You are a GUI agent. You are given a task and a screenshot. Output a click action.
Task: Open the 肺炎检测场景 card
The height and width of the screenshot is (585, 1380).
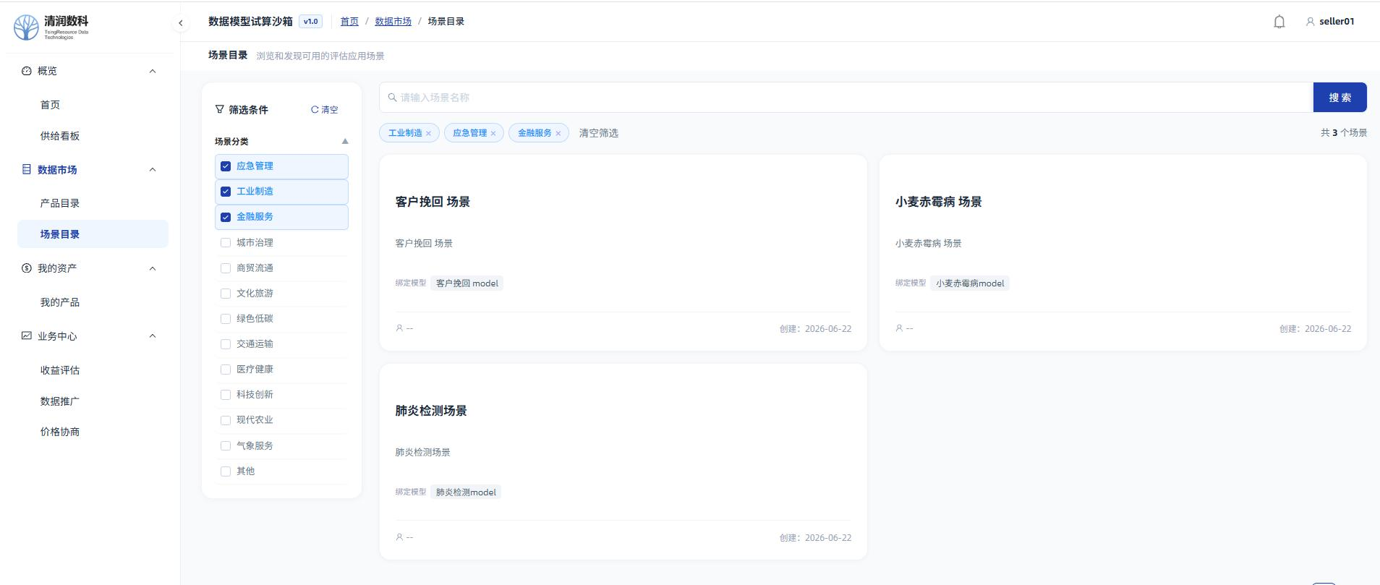623,461
